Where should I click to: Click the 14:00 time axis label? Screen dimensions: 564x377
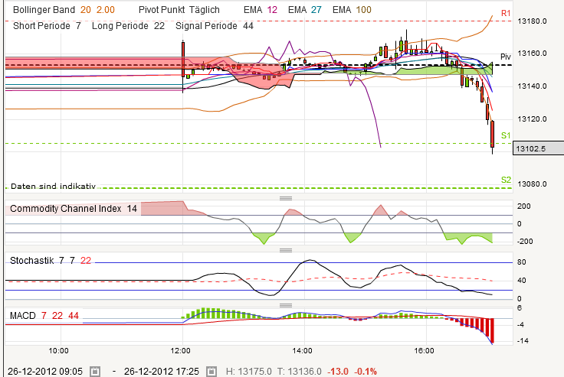pyautogui.click(x=302, y=350)
